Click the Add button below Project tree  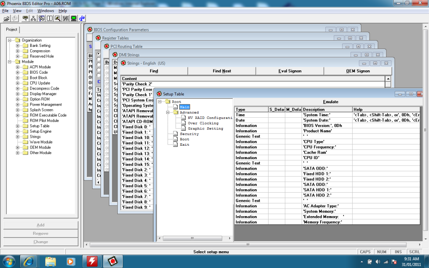coord(41,225)
